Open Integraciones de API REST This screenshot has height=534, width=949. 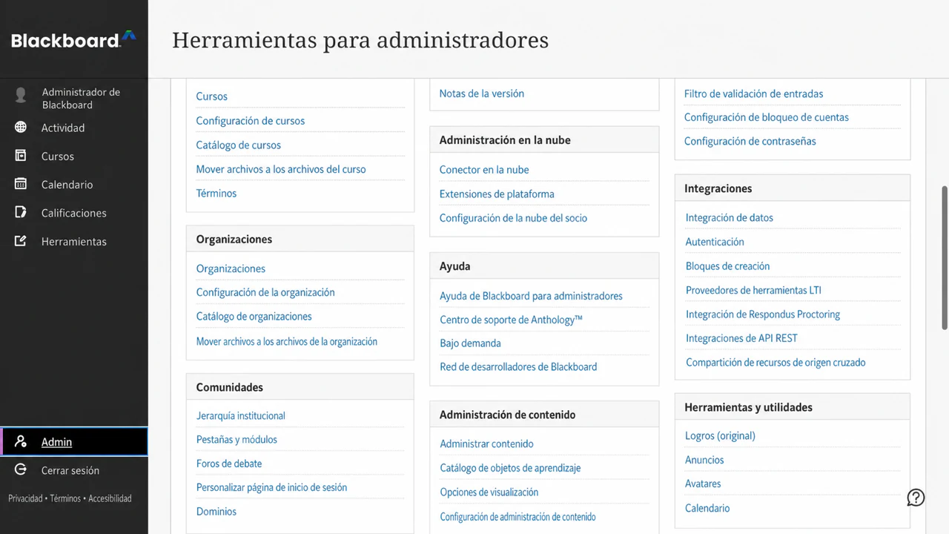[741, 338]
